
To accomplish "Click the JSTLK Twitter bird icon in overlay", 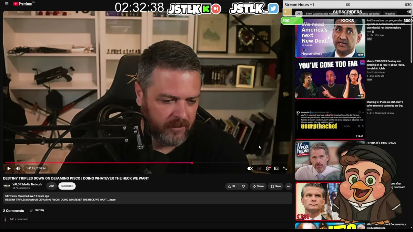I will pyautogui.click(x=273, y=9).
